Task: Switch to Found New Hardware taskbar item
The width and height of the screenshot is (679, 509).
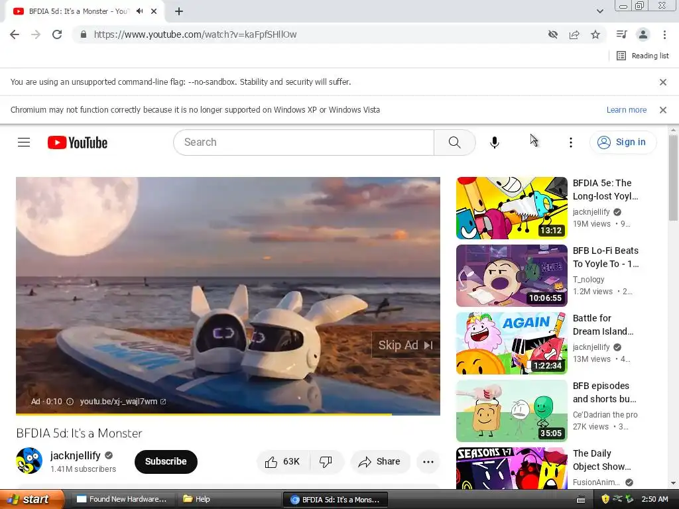Action: pos(122,499)
